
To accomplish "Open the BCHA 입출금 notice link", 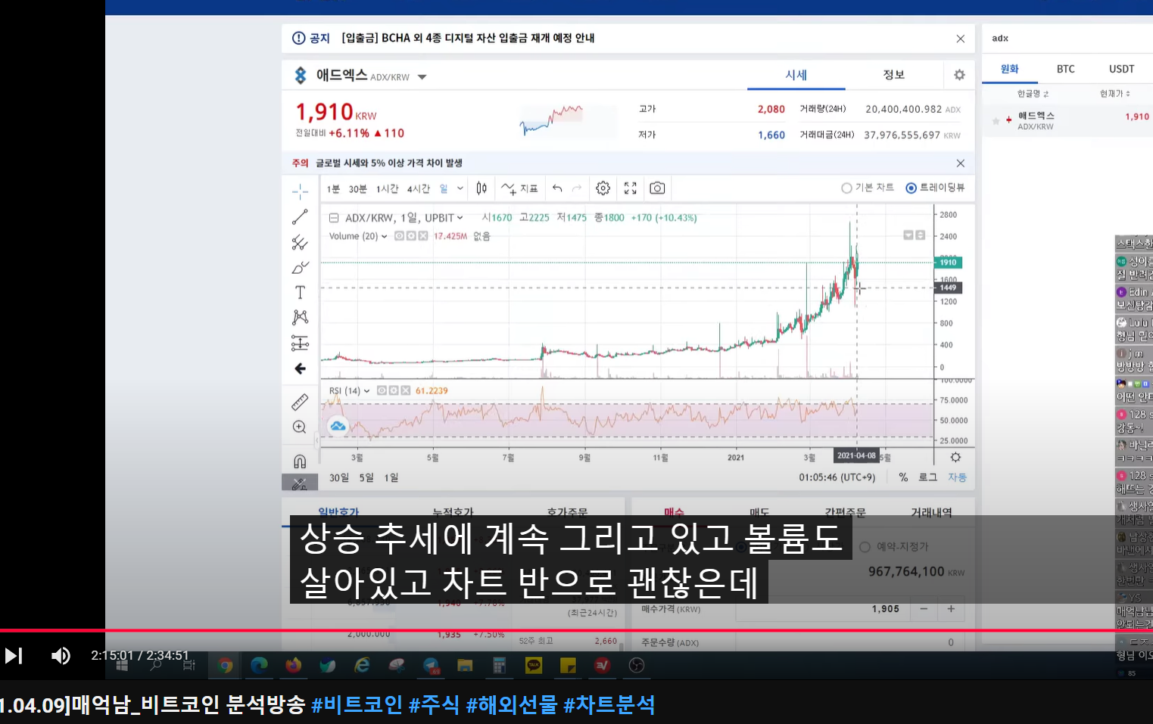I will click(x=468, y=38).
